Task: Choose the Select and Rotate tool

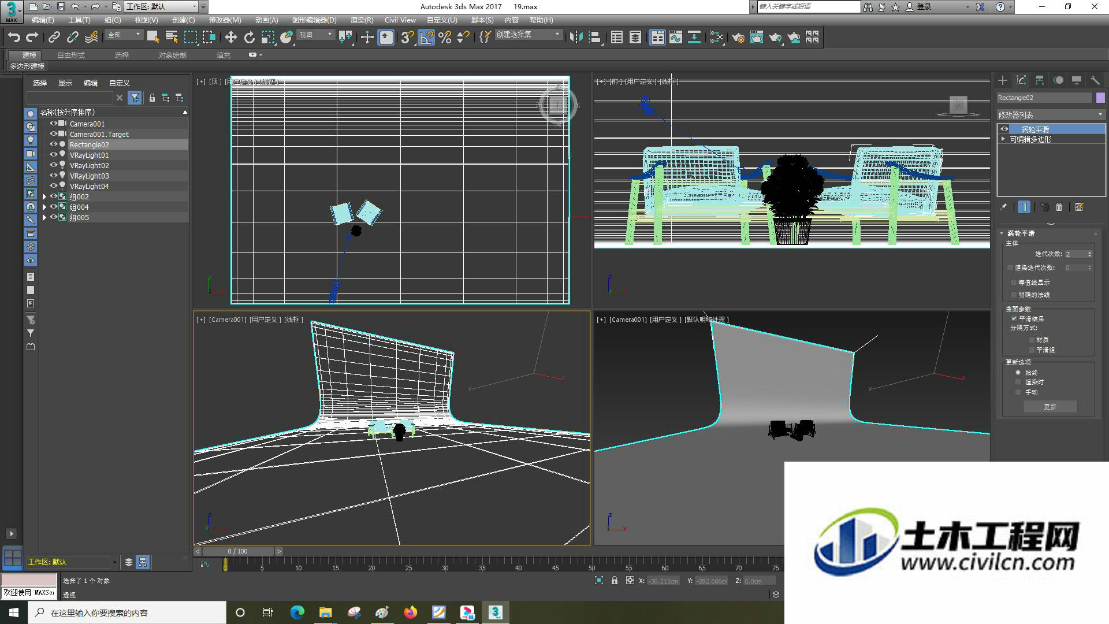Action: pos(249,38)
